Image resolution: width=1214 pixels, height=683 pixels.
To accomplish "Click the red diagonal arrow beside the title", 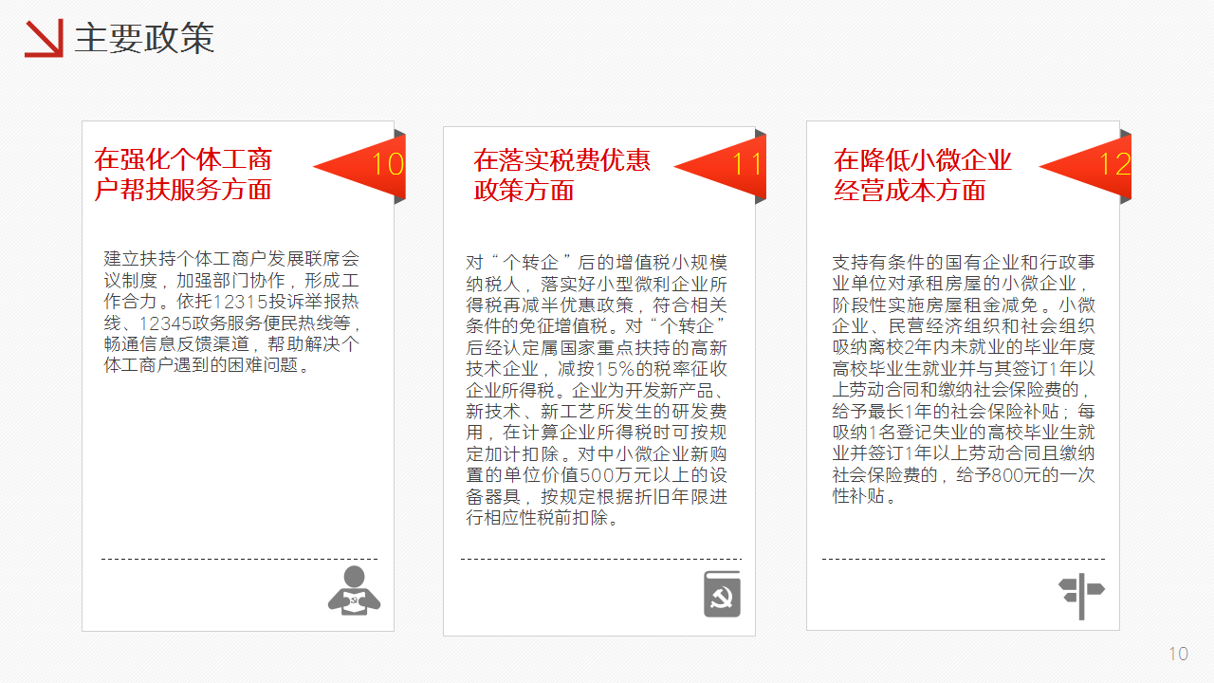I will [x=44, y=38].
